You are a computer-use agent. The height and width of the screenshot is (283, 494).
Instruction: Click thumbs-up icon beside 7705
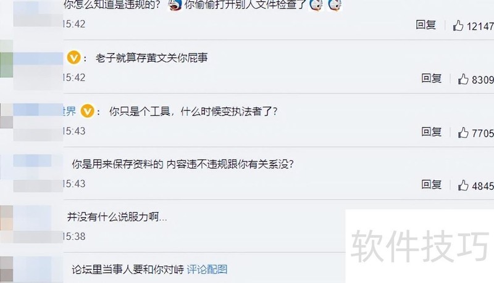click(463, 133)
